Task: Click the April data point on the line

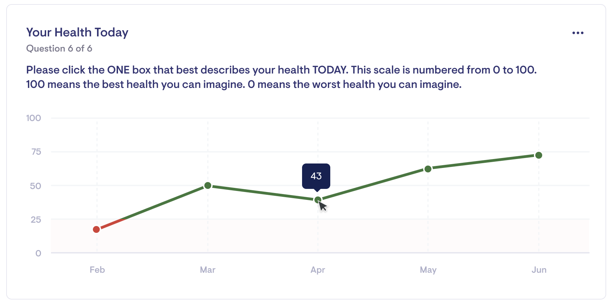Action: tap(318, 200)
